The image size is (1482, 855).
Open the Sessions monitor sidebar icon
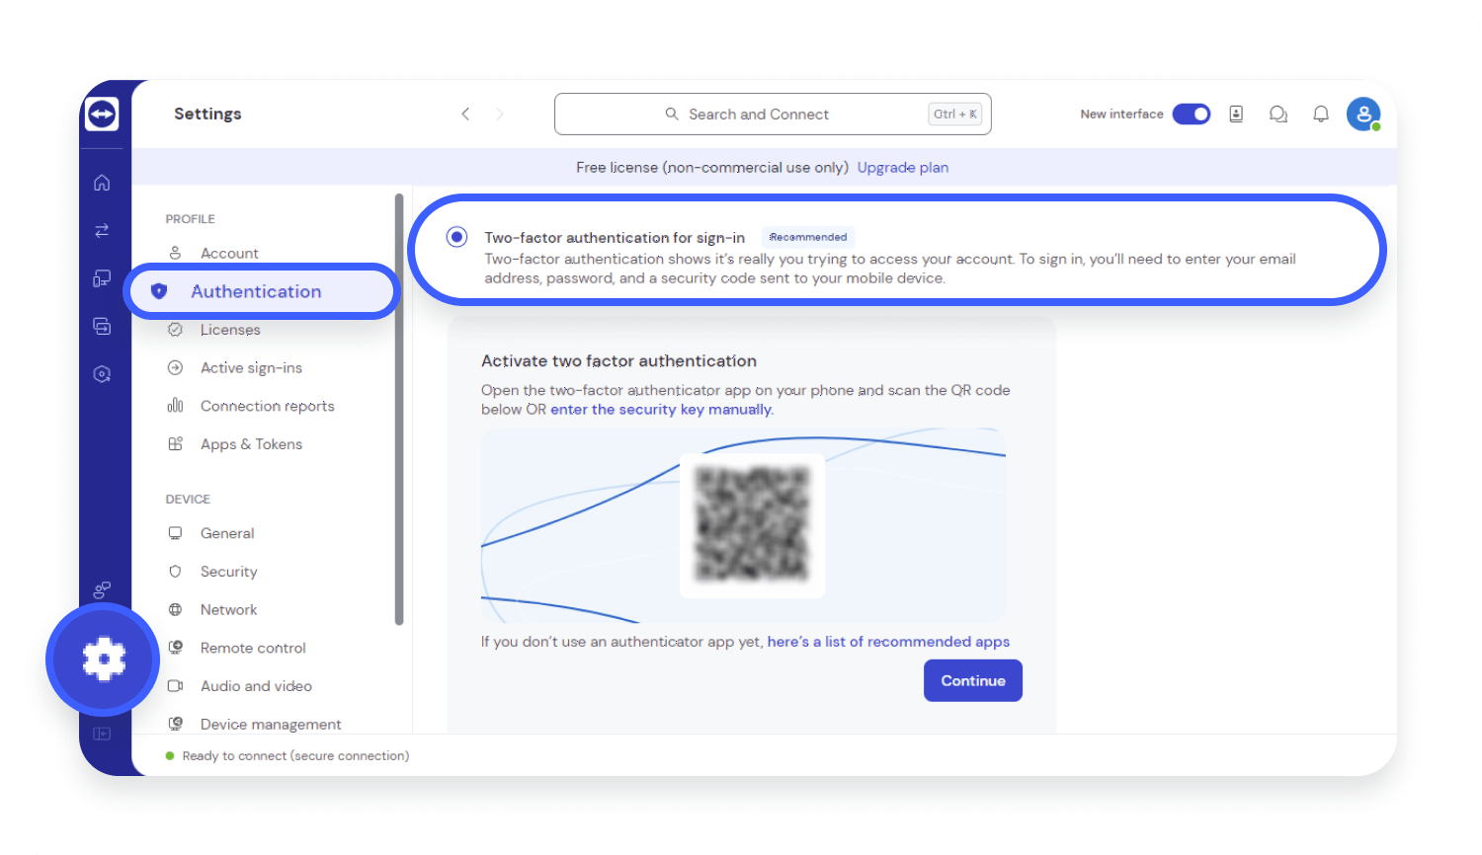102,326
